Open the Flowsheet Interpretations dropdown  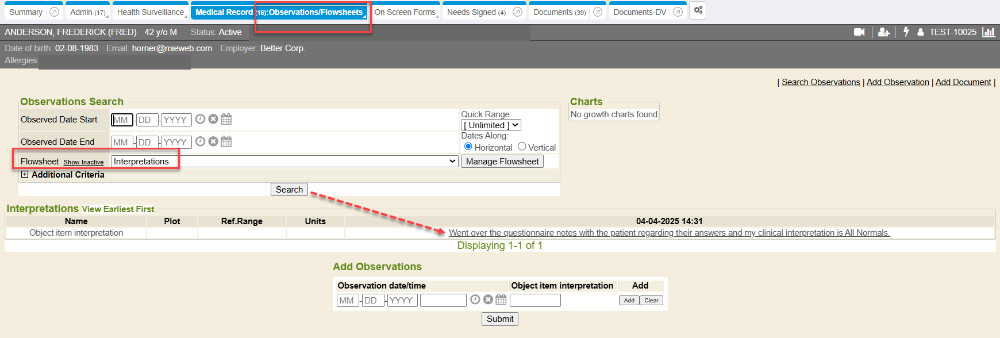click(284, 162)
